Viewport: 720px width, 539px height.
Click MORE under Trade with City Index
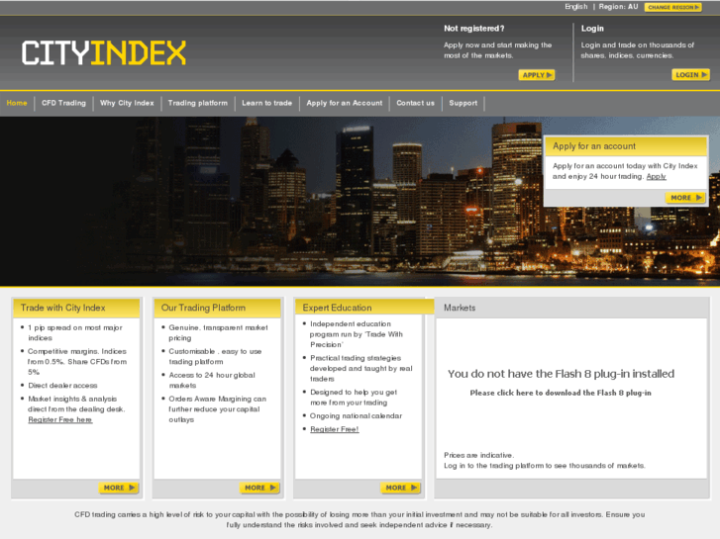tap(119, 488)
